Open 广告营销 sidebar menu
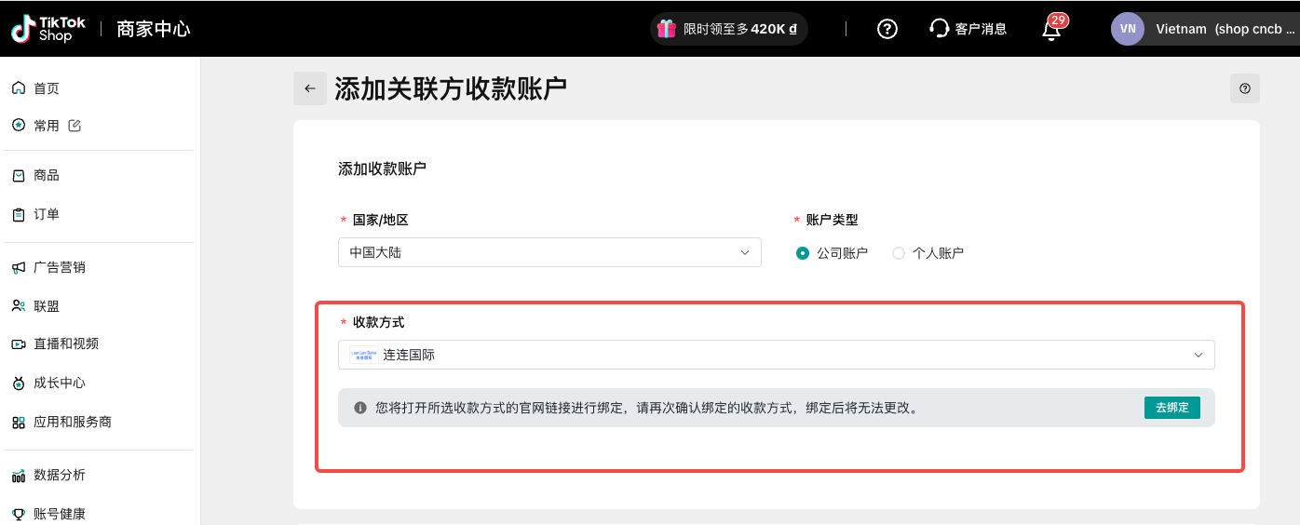 tap(60, 267)
